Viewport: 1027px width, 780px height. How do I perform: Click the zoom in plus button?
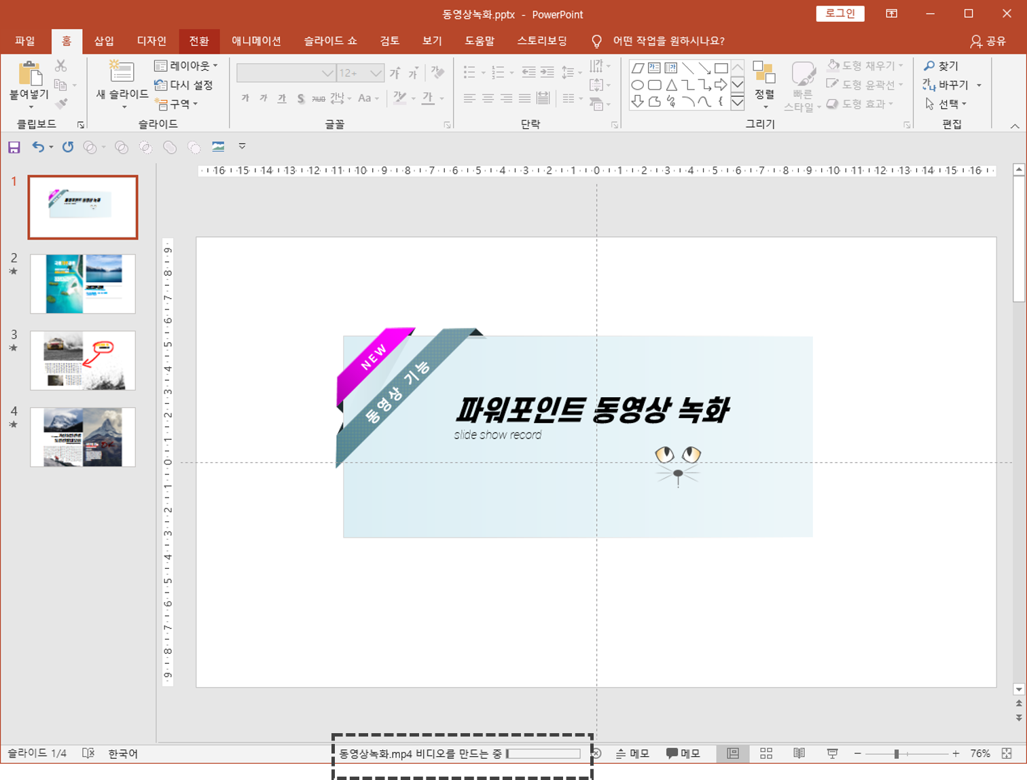tap(956, 754)
